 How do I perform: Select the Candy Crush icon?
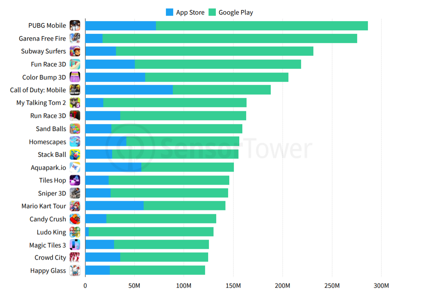tap(75, 219)
